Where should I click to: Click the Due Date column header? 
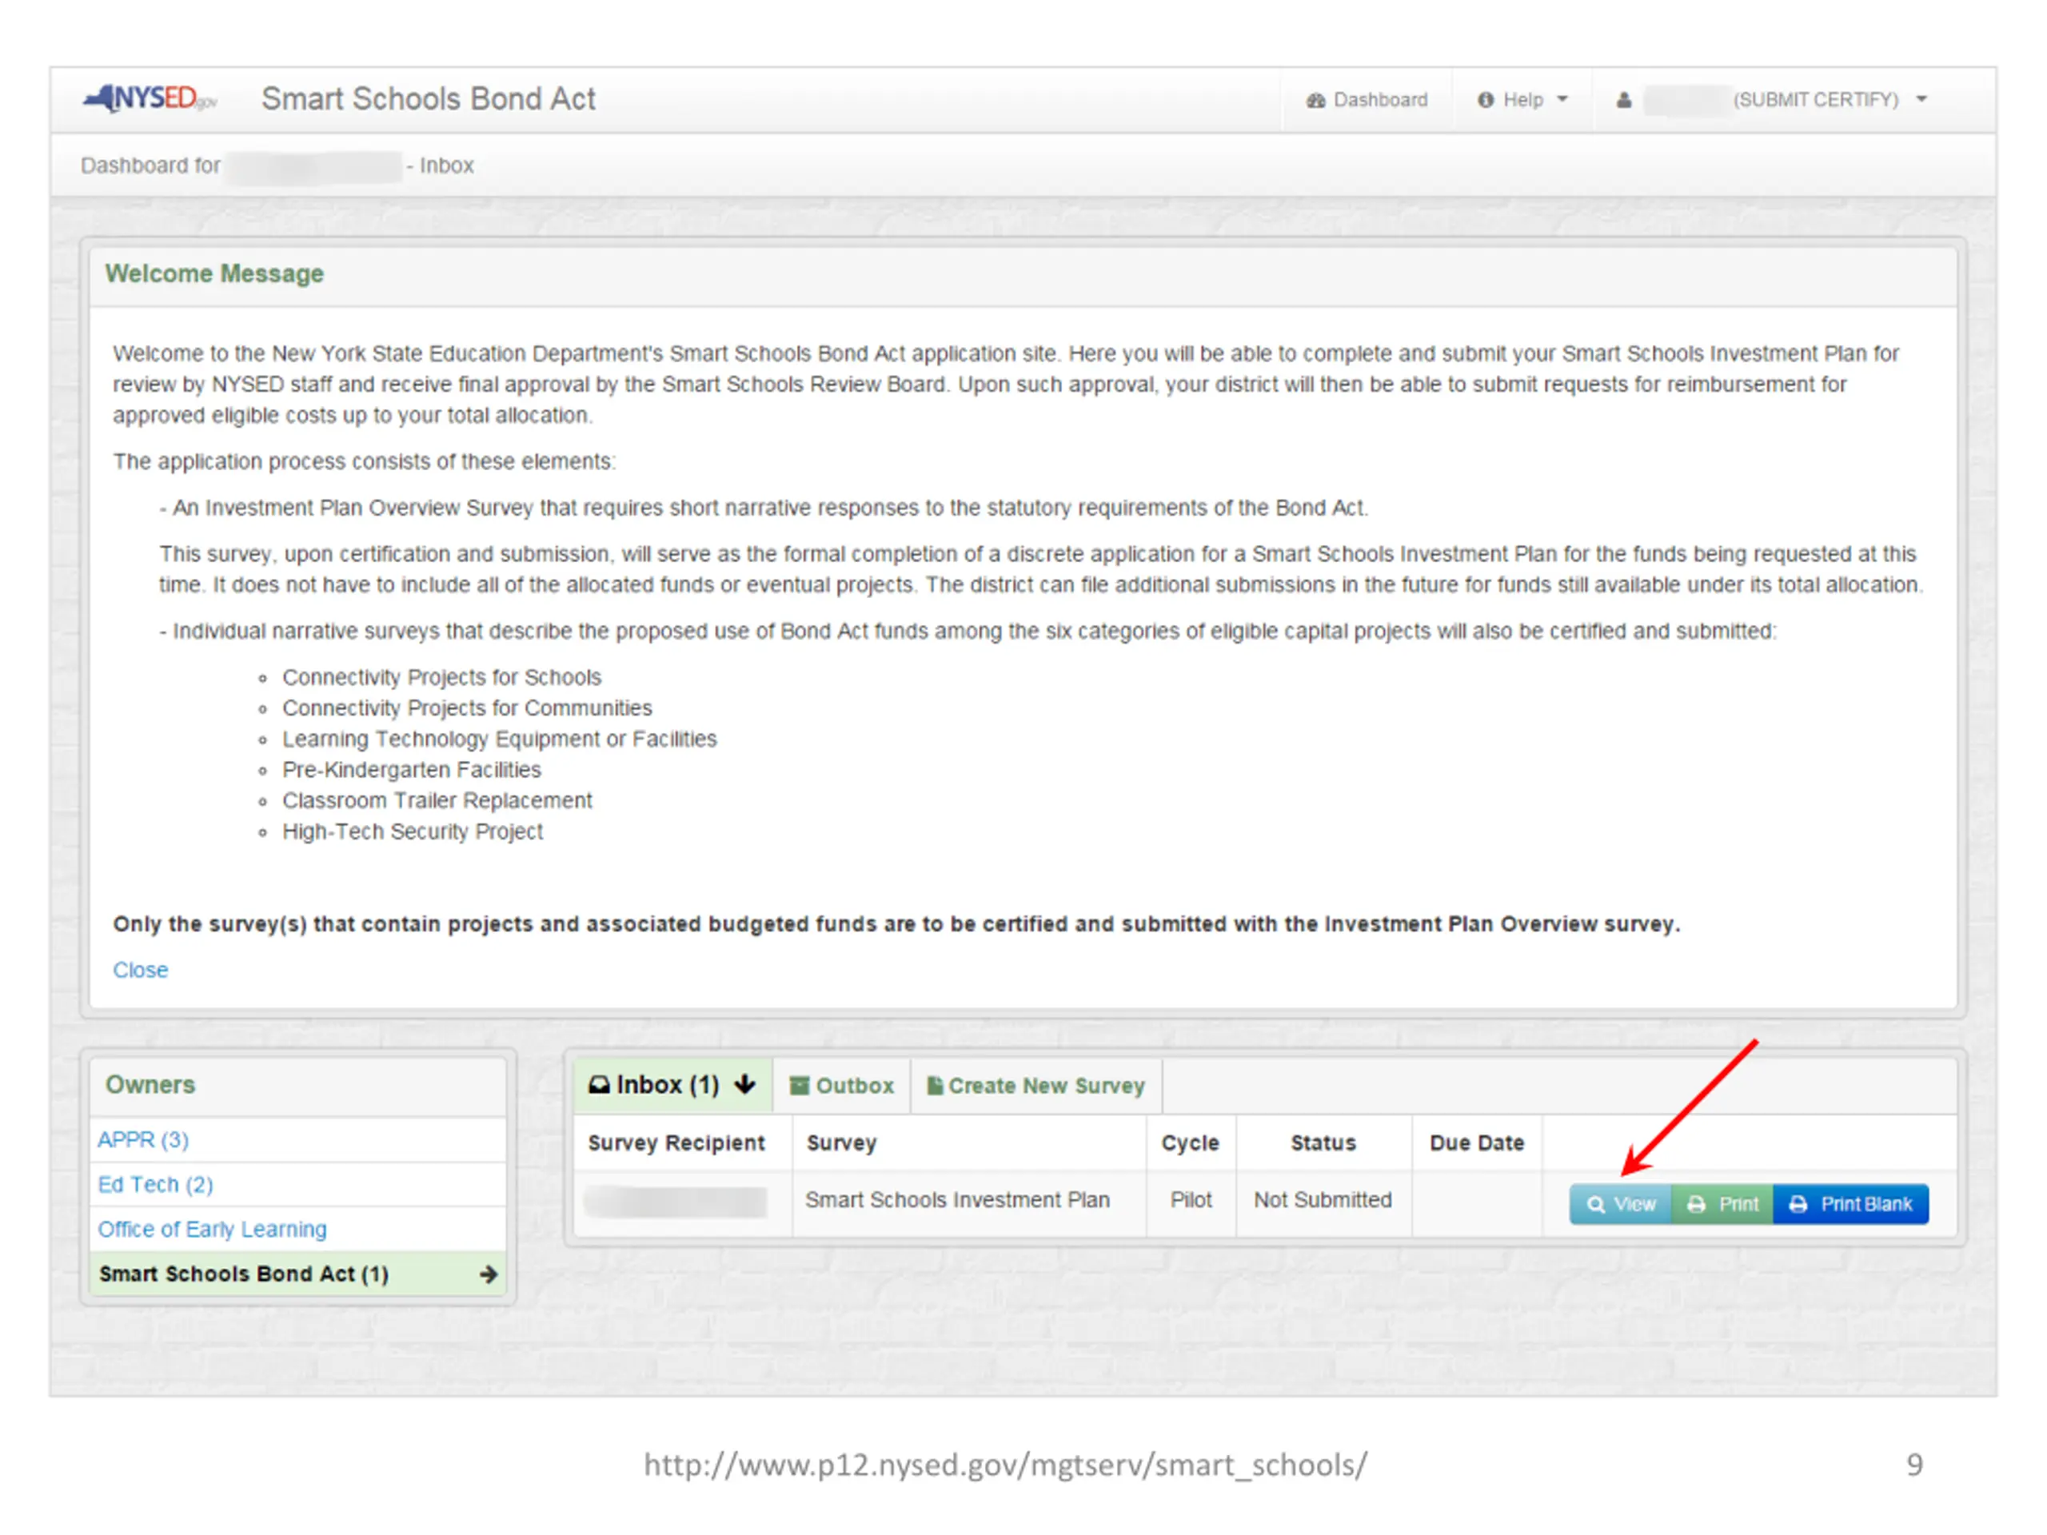tap(1477, 1142)
